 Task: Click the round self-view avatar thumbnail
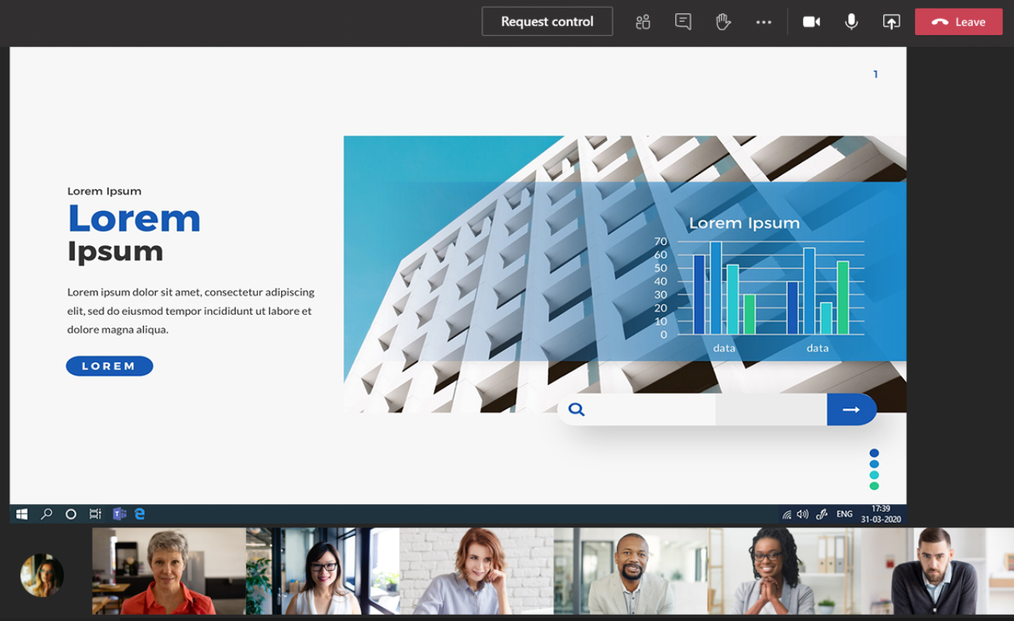pos(42,575)
